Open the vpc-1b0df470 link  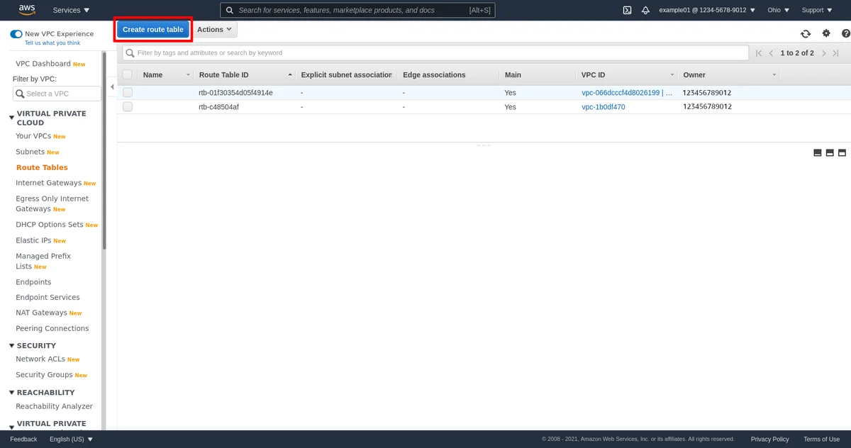(x=603, y=107)
